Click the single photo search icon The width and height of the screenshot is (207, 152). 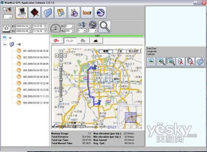(161, 62)
